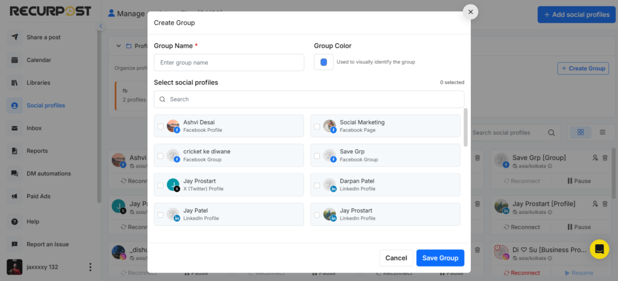The image size is (618, 281).
Task: Tick the Save Grp Facebook Group checkbox
Action: point(317,156)
